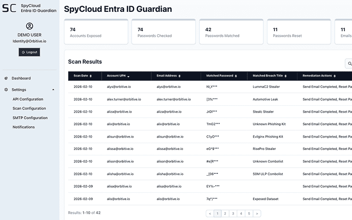
Task: Click the search icon above the table
Action: 349,63
